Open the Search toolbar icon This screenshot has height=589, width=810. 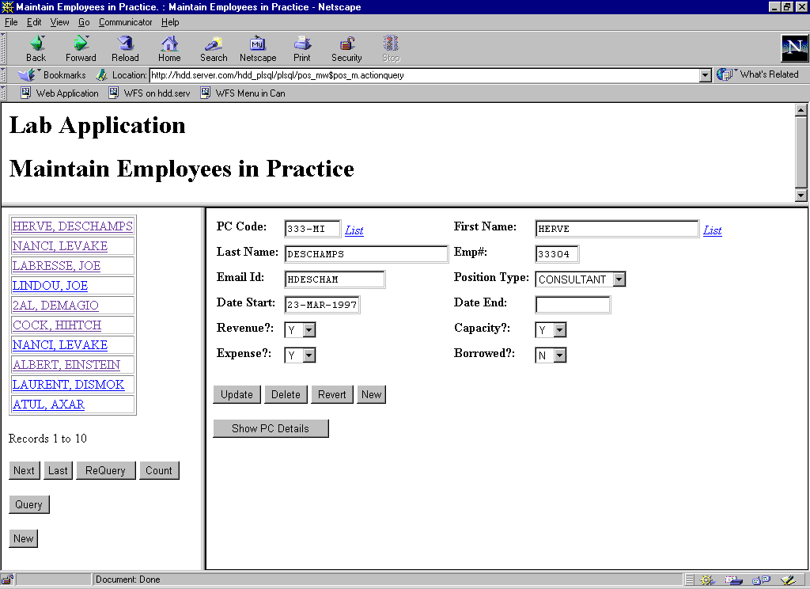click(214, 44)
